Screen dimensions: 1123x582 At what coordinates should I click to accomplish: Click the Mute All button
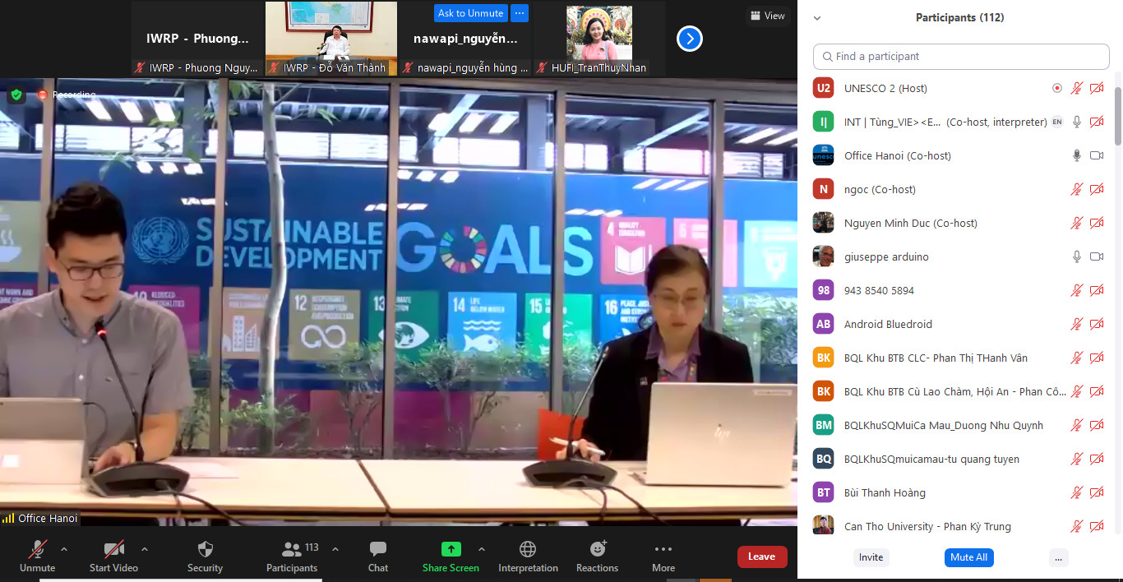968,557
